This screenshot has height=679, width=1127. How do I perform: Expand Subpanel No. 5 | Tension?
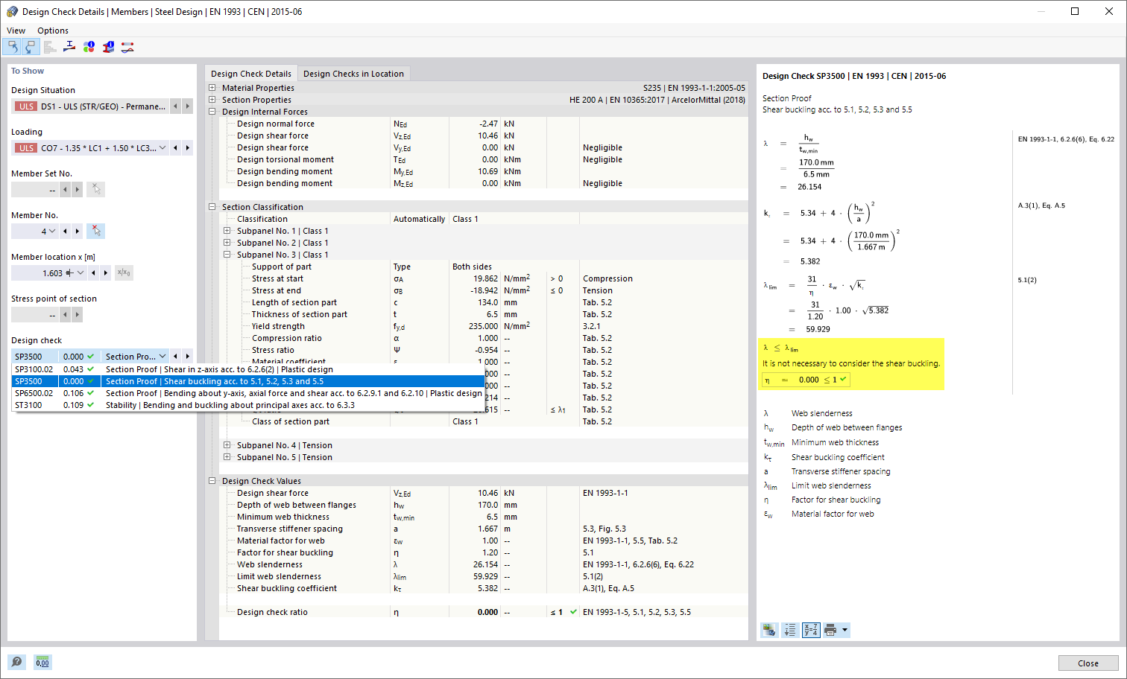[227, 457]
